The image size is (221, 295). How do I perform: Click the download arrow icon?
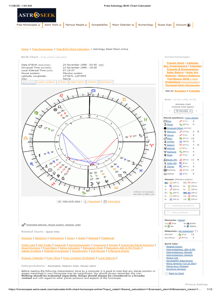pos(85,201)
